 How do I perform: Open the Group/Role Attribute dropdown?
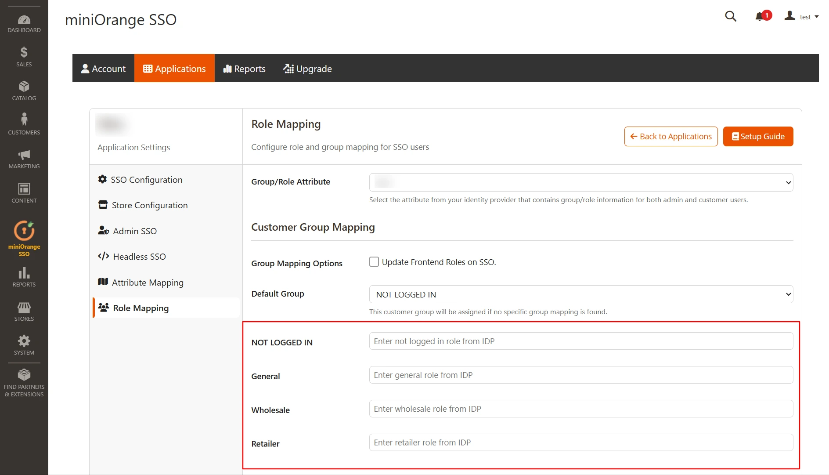[580, 182]
